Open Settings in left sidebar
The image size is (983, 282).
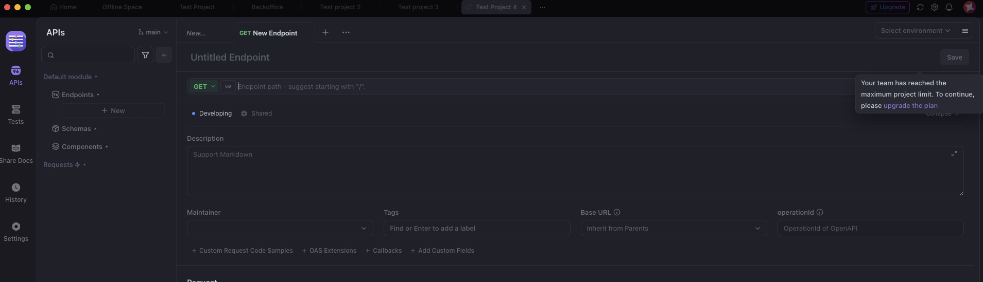(x=16, y=232)
